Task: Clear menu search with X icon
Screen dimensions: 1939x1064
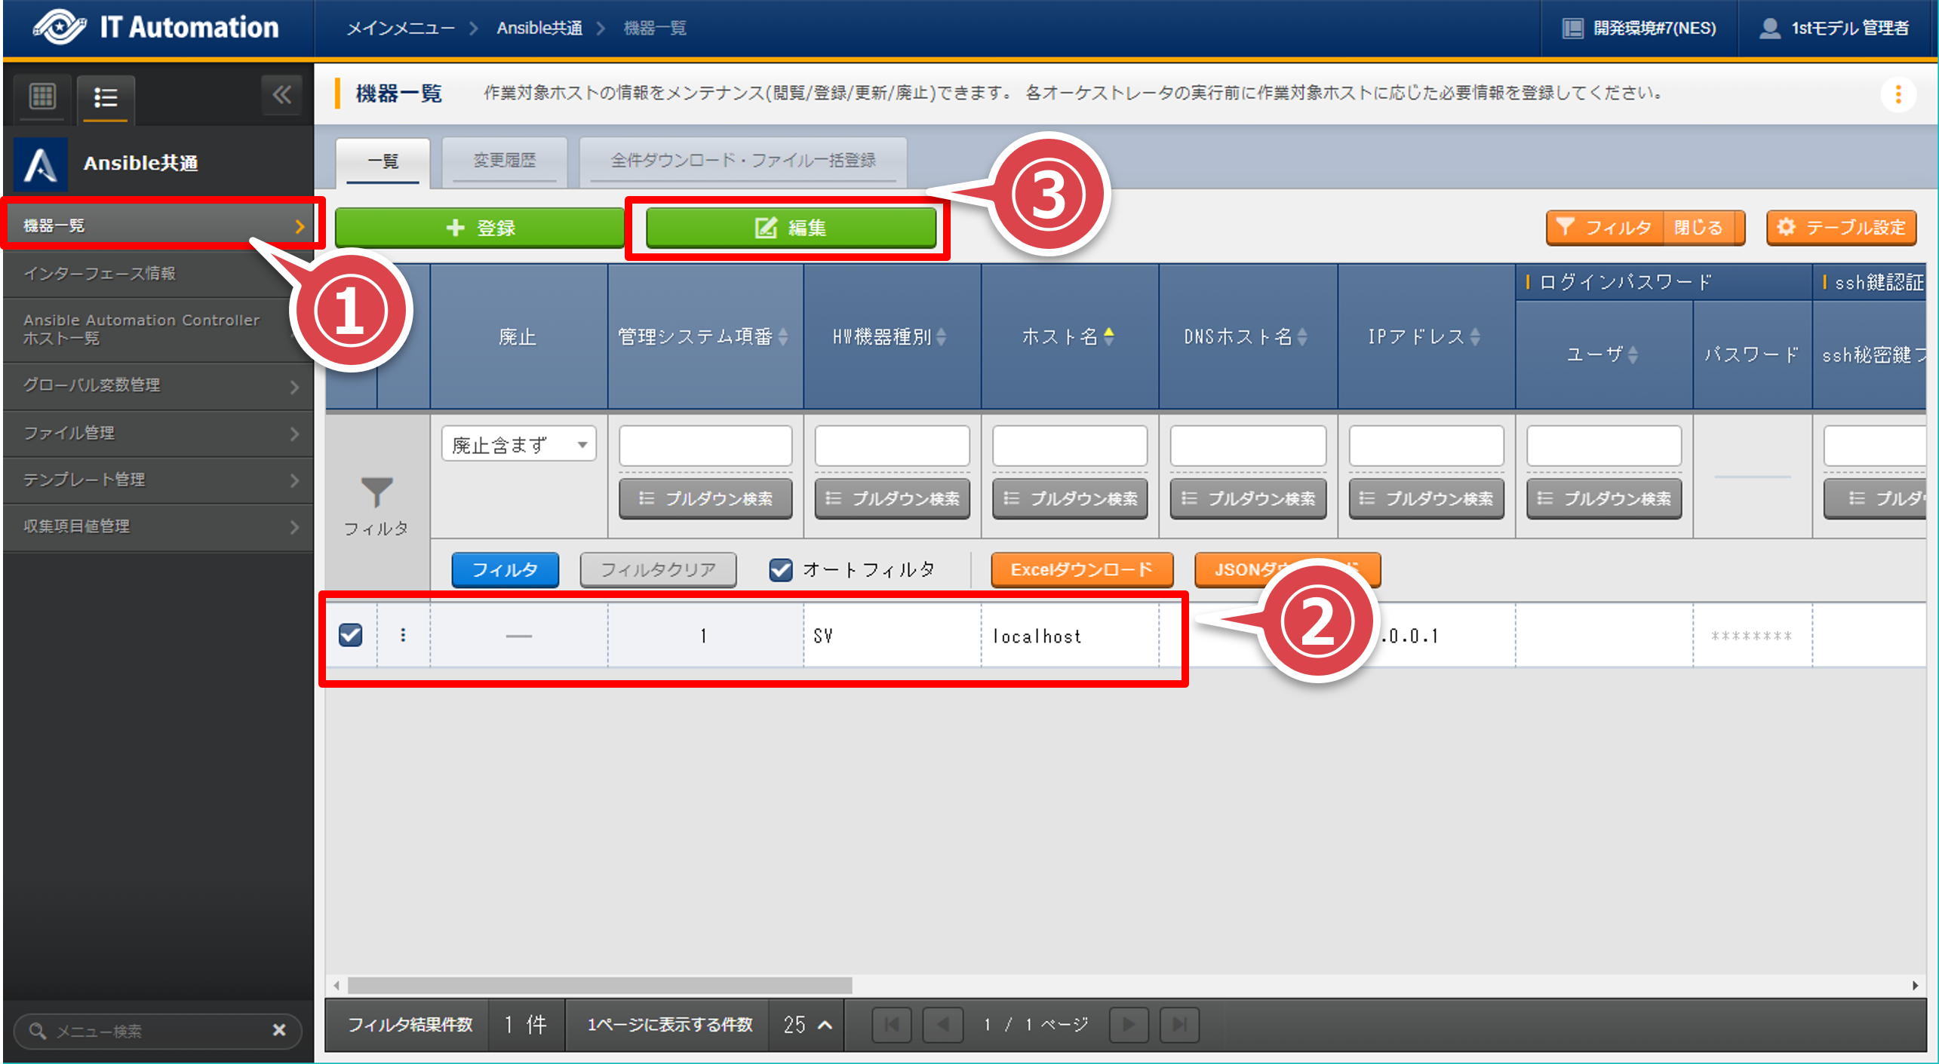Action: pos(279,1030)
